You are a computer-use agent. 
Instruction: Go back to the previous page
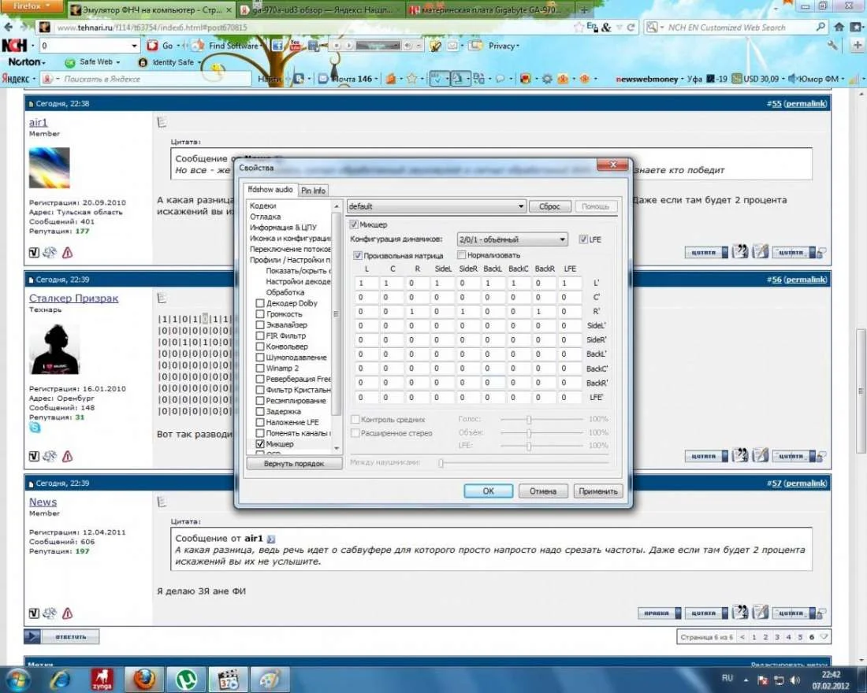click(x=9, y=27)
